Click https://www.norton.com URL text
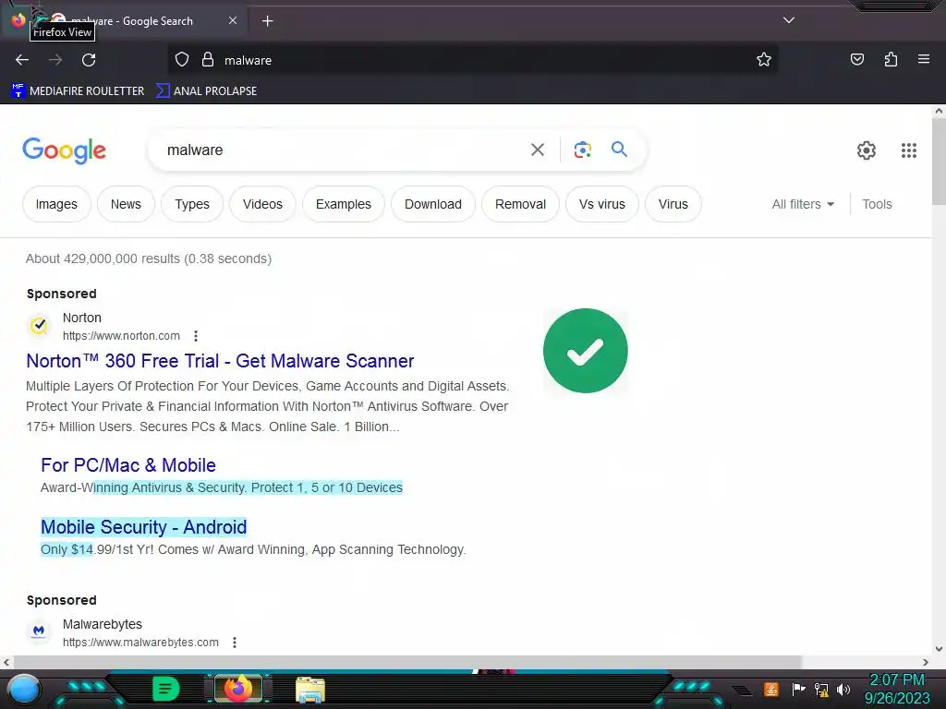 pos(121,336)
